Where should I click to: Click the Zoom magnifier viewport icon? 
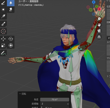tap(99, 19)
